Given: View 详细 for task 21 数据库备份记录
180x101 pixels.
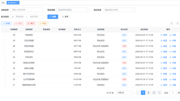Looking at the screenshot, I should pyautogui.click(x=172, y=85).
